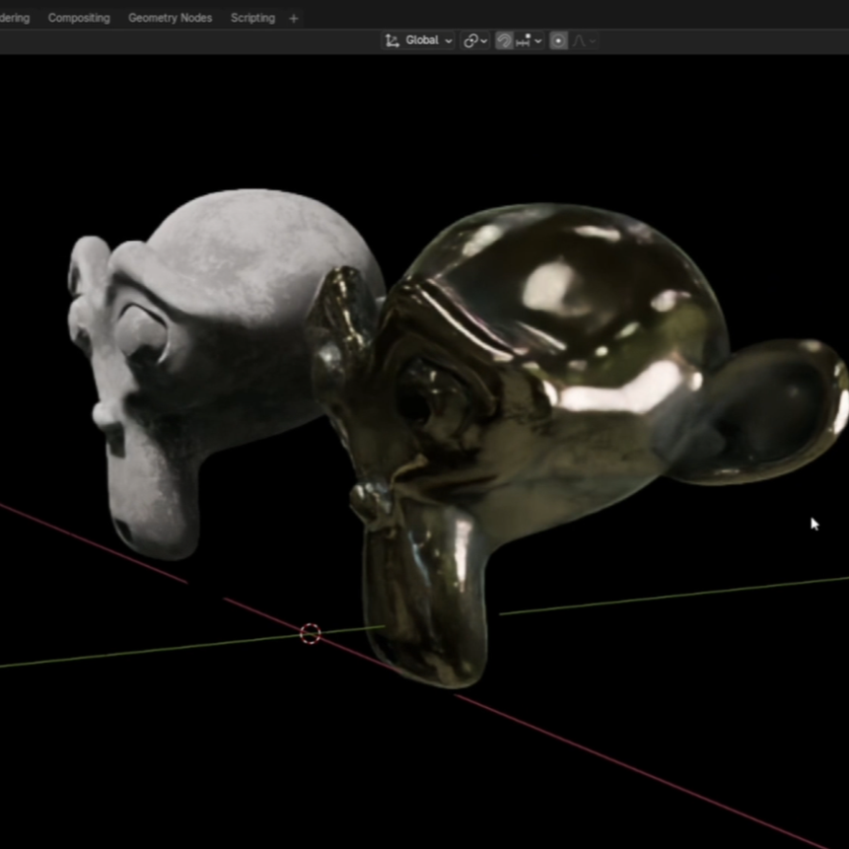This screenshot has width=849, height=849.
Task: Switch to the Scripting workspace tab
Action: point(252,18)
